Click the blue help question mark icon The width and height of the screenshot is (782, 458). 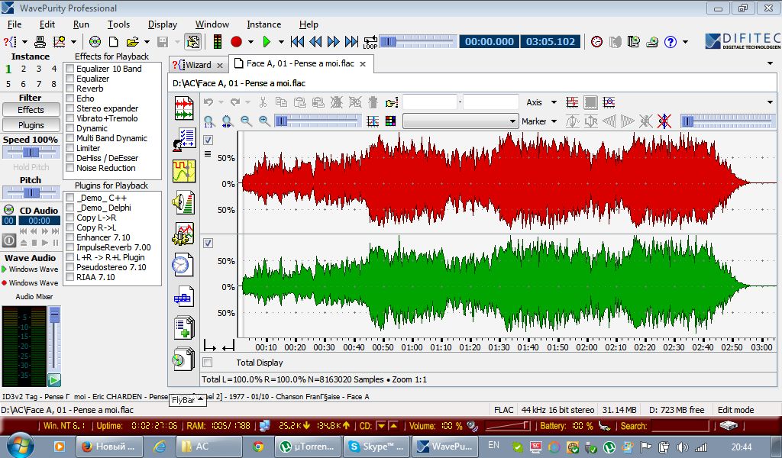671,41
